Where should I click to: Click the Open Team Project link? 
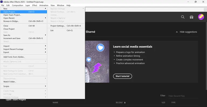16,100
